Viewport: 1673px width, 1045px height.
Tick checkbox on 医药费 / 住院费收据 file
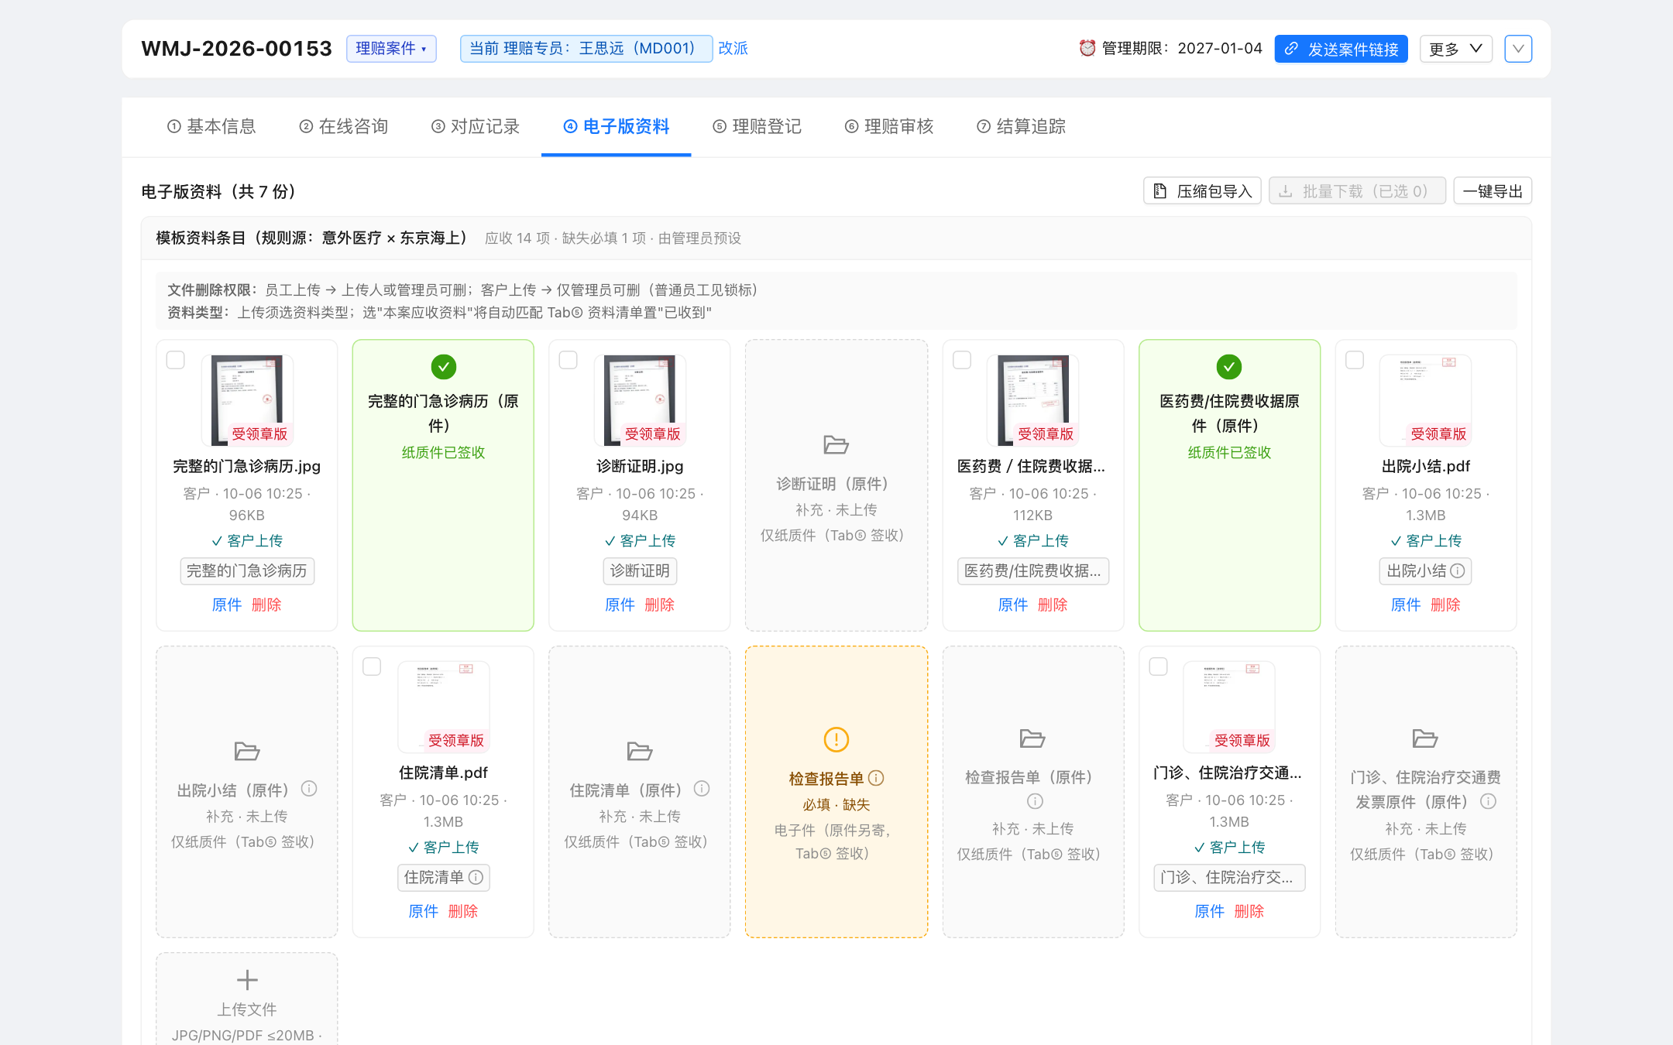tap(962, 360)
